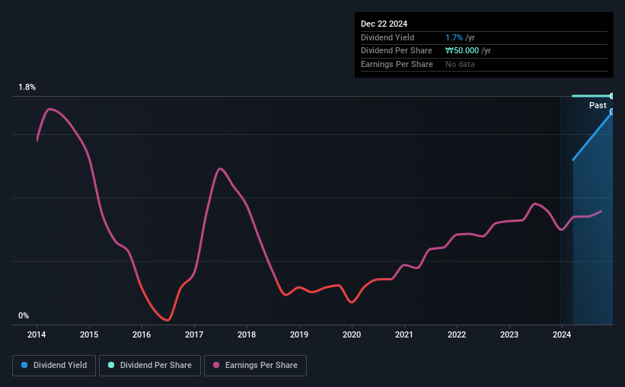Image resolution: width=625 pixels, height=387 pixels.
Task: Select the 2020 axis label
Action: (352, 334)
